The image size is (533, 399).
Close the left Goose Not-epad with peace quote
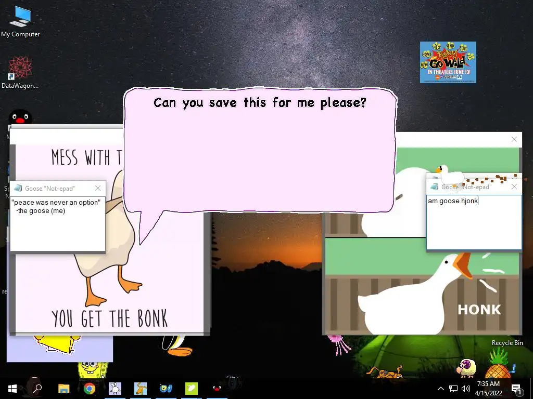coord(98,188)
